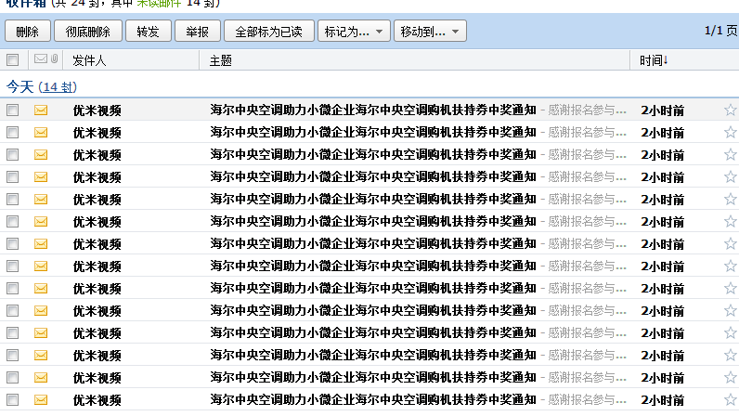Image resolution: width=739 pixels, height=416 pixels.
Task: Star the third email in the list
Action: (x=730, y=154)
